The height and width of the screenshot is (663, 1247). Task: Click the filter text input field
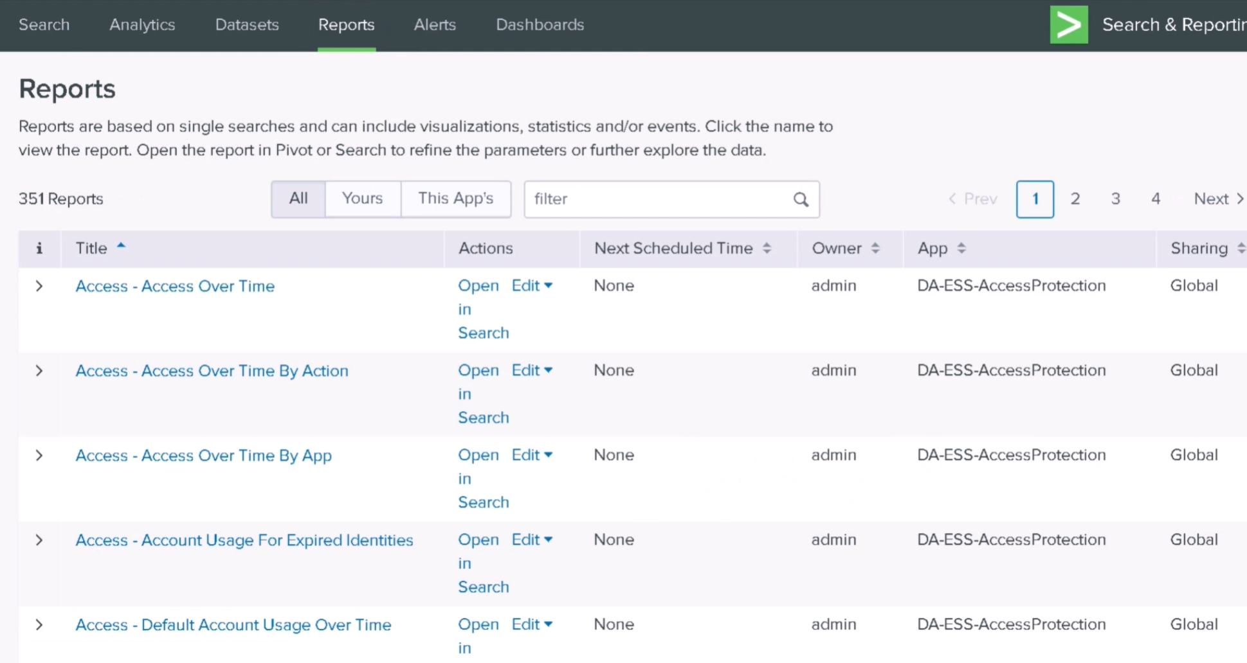(x=671, y=199)
